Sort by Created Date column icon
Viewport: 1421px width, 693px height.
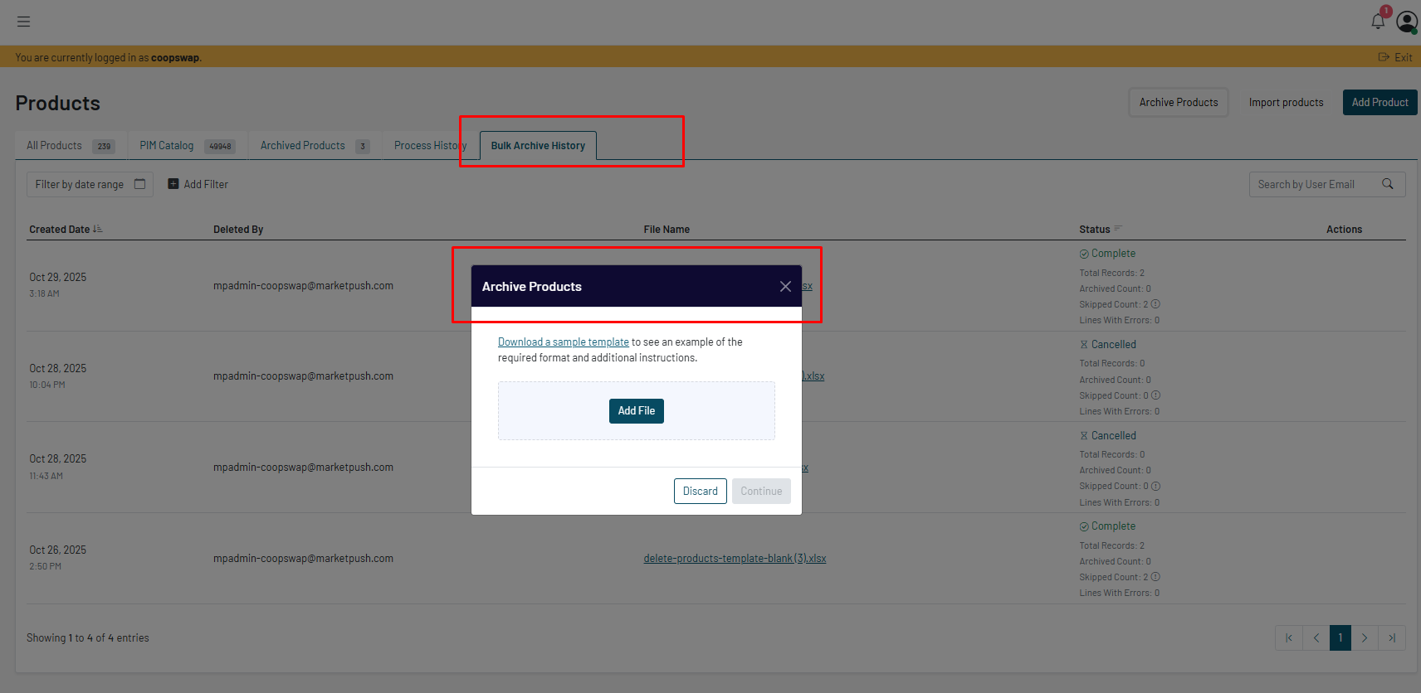click(x=98, y=229)
